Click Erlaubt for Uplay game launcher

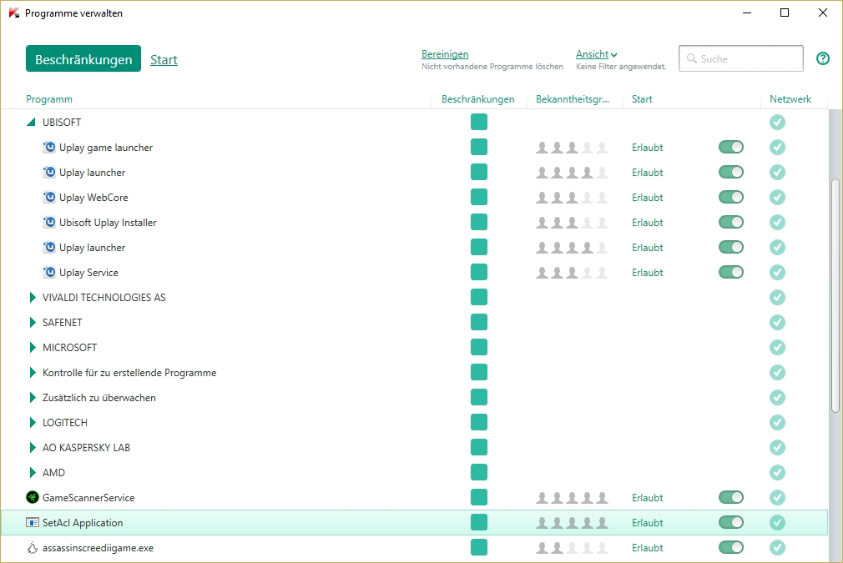648,147
